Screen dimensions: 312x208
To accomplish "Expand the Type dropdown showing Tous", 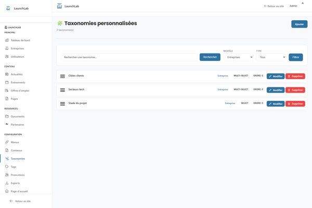I will (271, 57).
